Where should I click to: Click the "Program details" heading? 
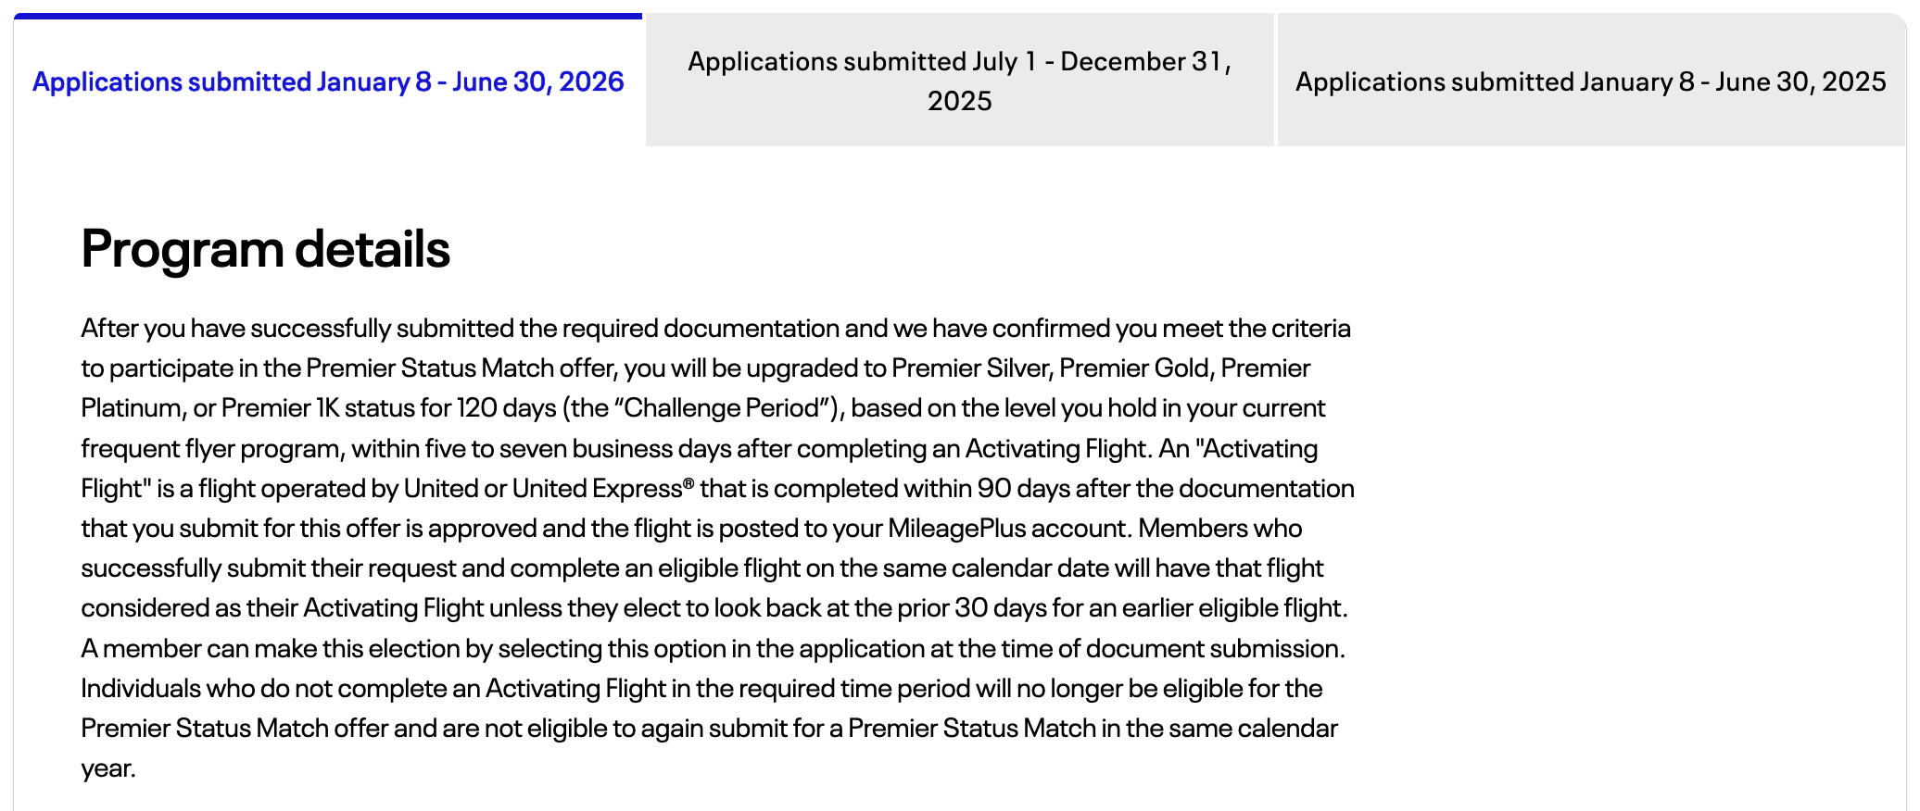pos(265,249)
